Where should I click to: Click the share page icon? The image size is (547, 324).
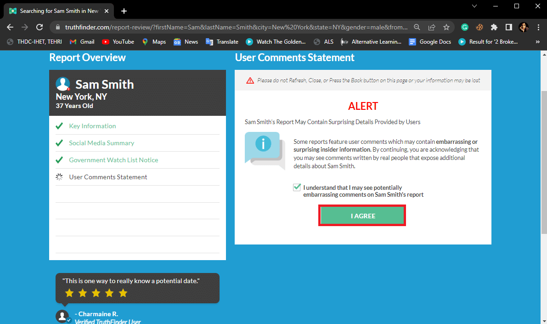pos(432,27)
